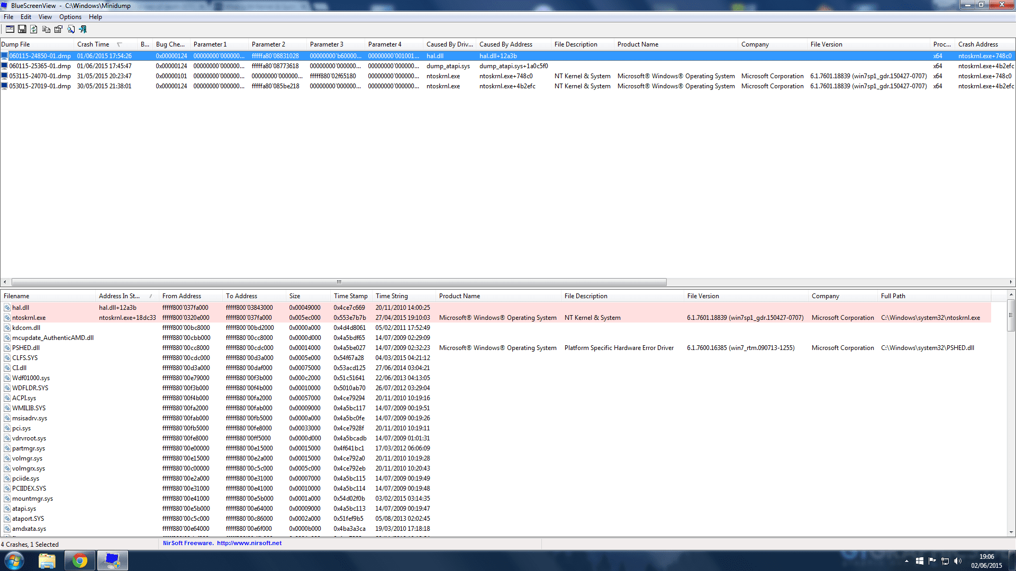Open Google Chrome from taskbar
The height and width of the screenshot is (571, 1016).
tap(80, 560)
